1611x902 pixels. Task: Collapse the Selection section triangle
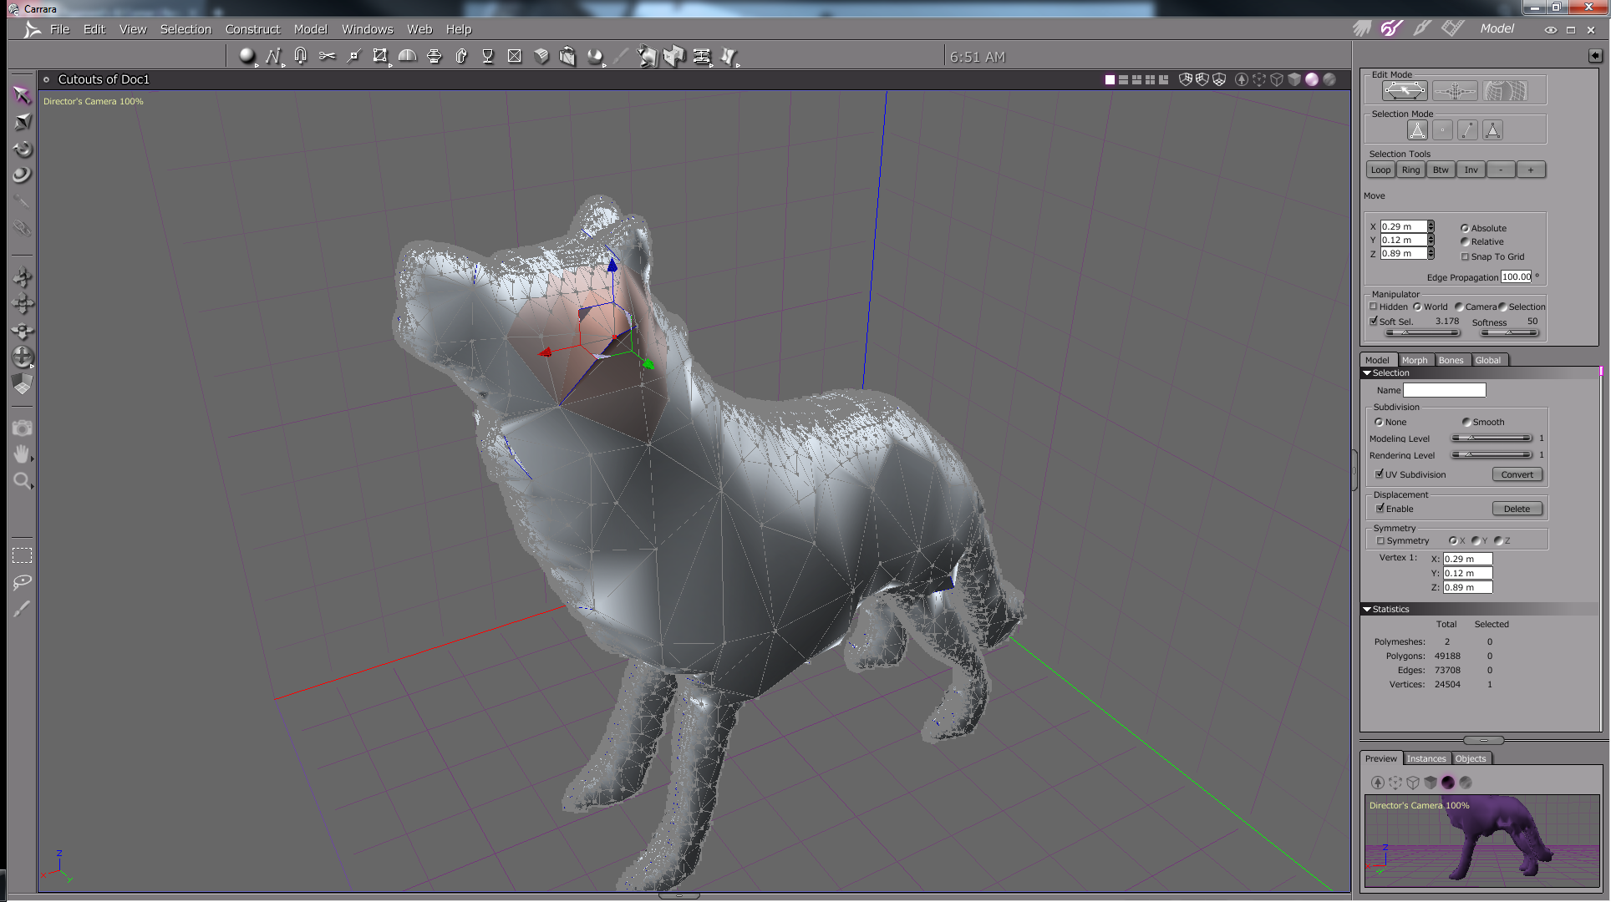tap(1367, 372)
